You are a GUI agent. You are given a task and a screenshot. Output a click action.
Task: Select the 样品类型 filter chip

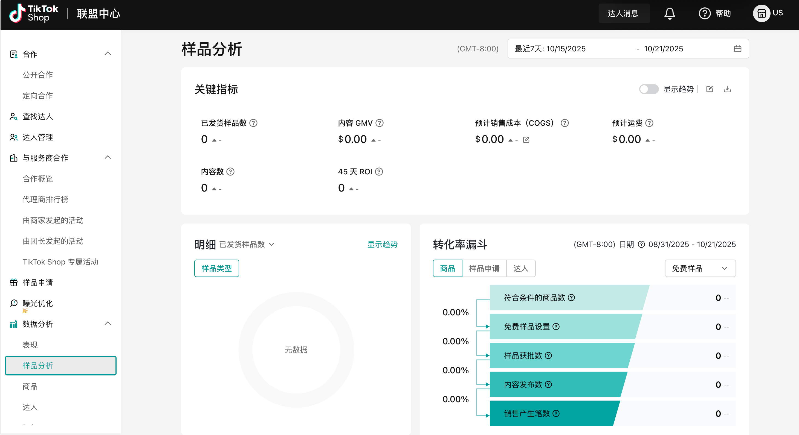(x=216, y=268)
